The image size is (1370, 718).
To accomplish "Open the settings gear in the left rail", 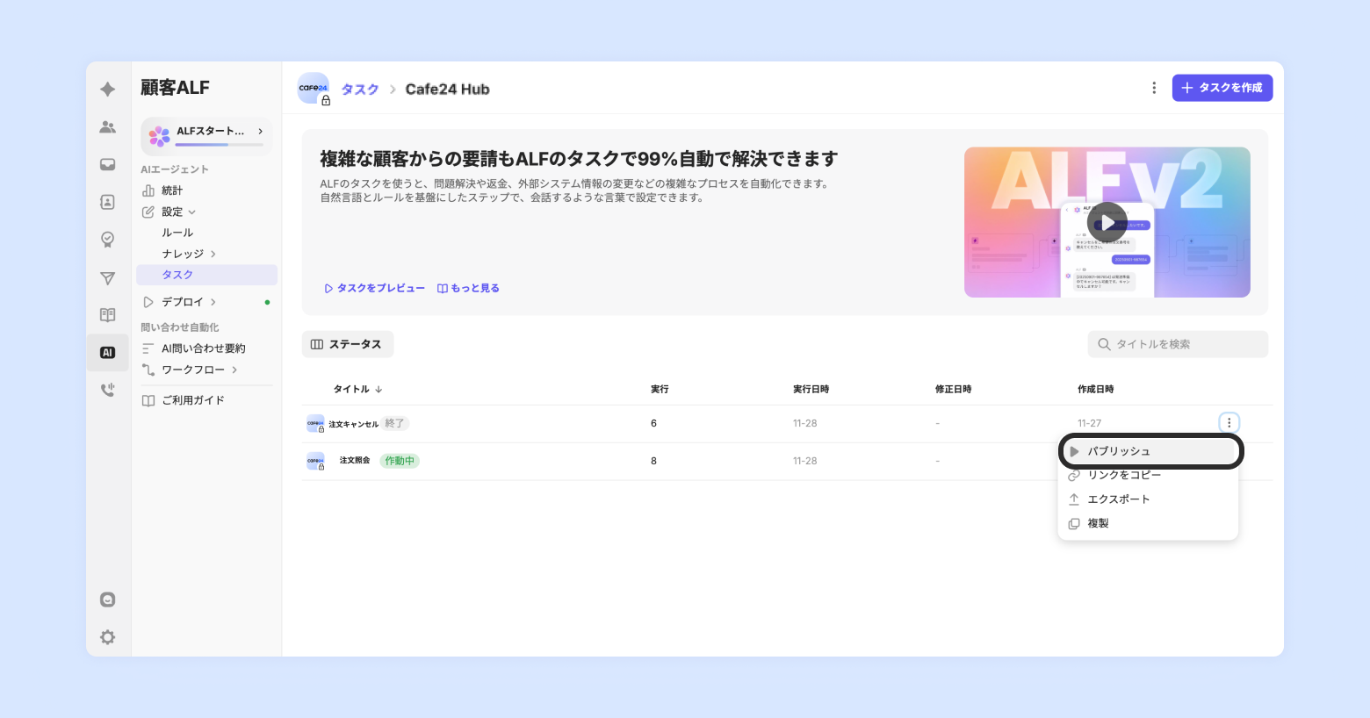I will tap(107, 637).
